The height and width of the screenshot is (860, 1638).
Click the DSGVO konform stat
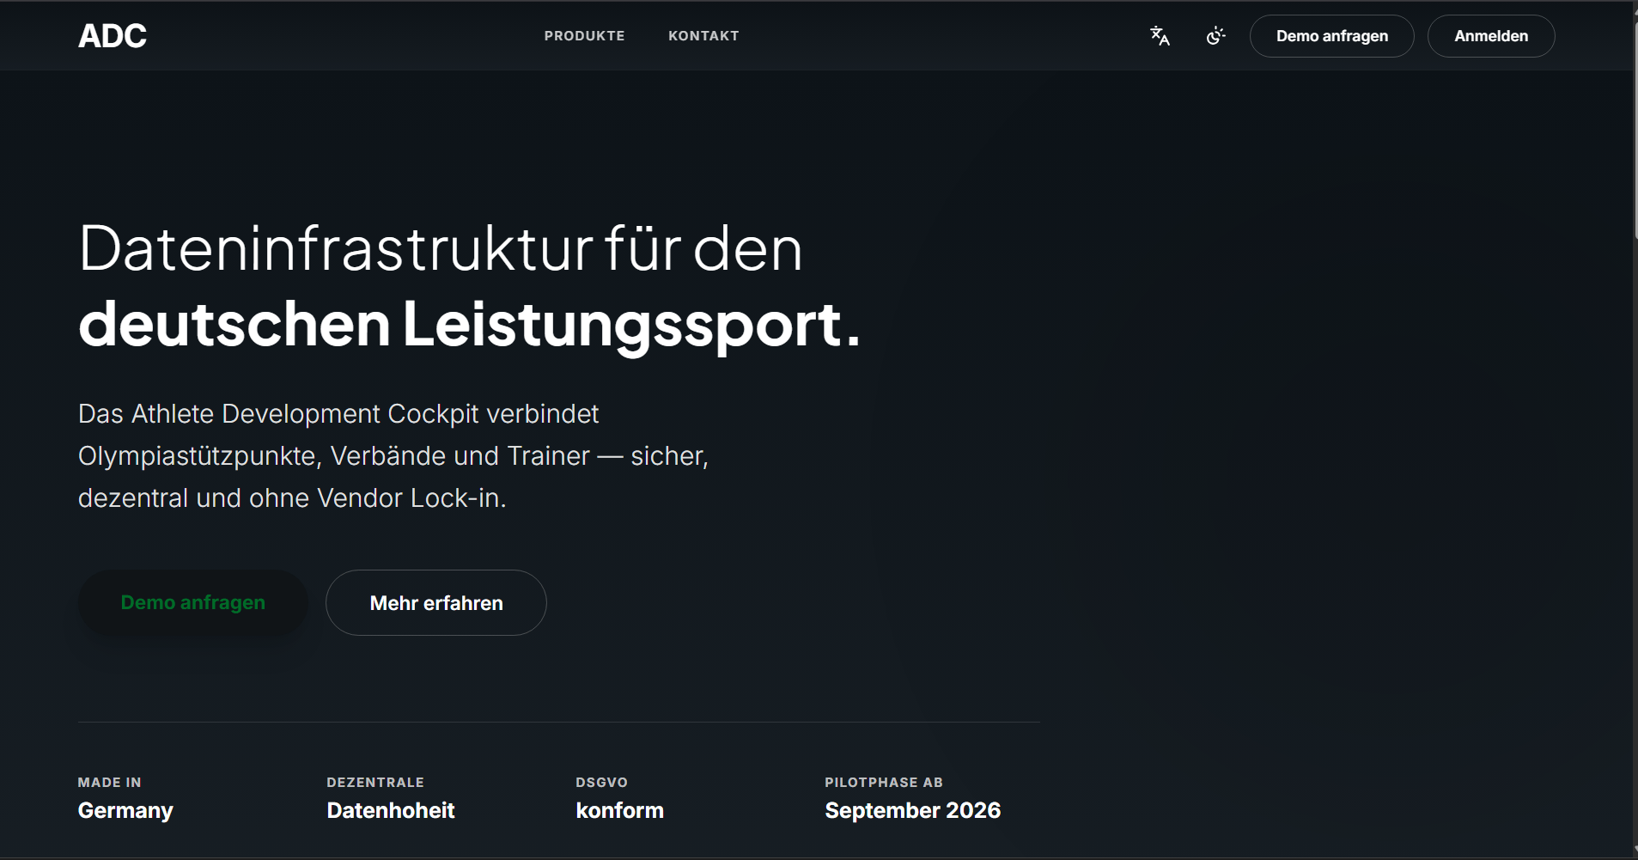pos(620,798)
